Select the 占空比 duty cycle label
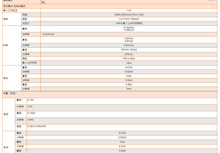Image resolution: width=220 pixels, height=153 pixels. (26, 23)
